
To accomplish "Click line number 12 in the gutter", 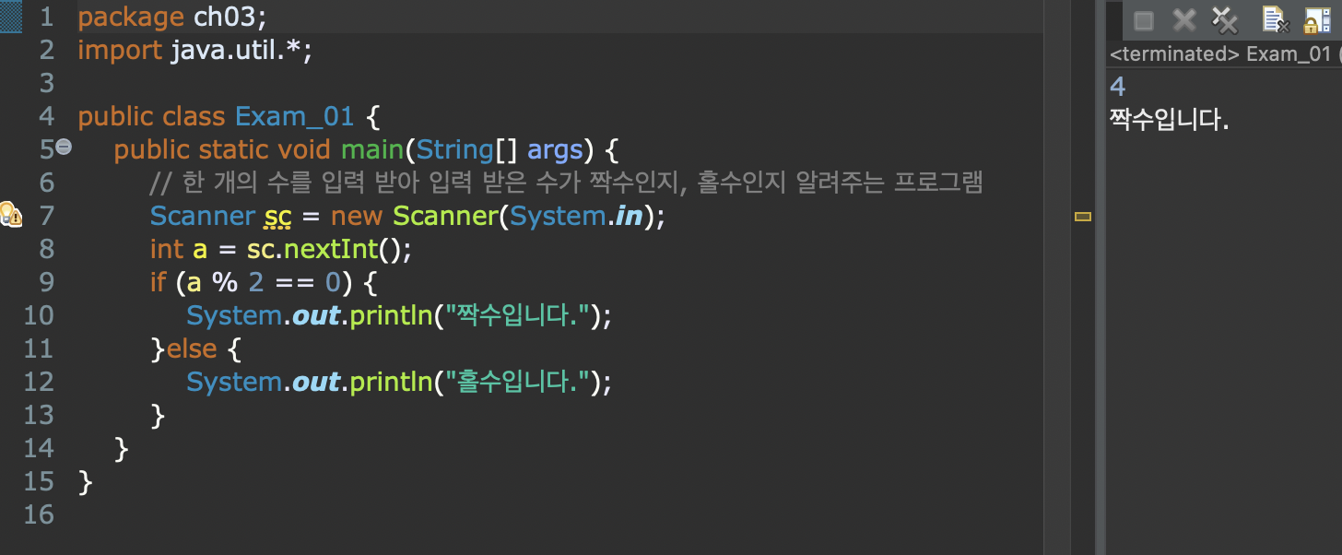I will (x=39, y=382).
